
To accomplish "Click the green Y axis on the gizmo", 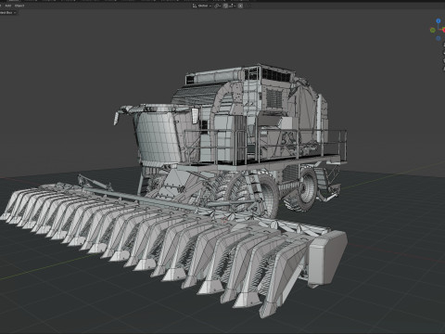I will pyautogui.click(x=433, y=30).
